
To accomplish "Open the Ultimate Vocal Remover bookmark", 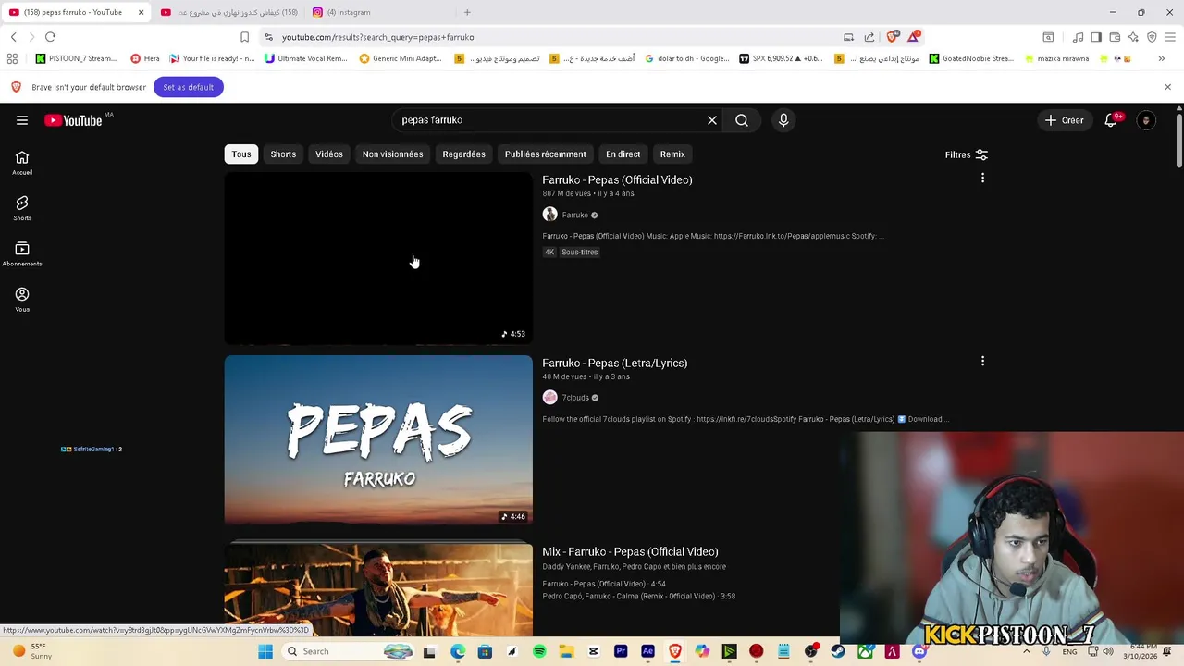I will click(305, 58).
